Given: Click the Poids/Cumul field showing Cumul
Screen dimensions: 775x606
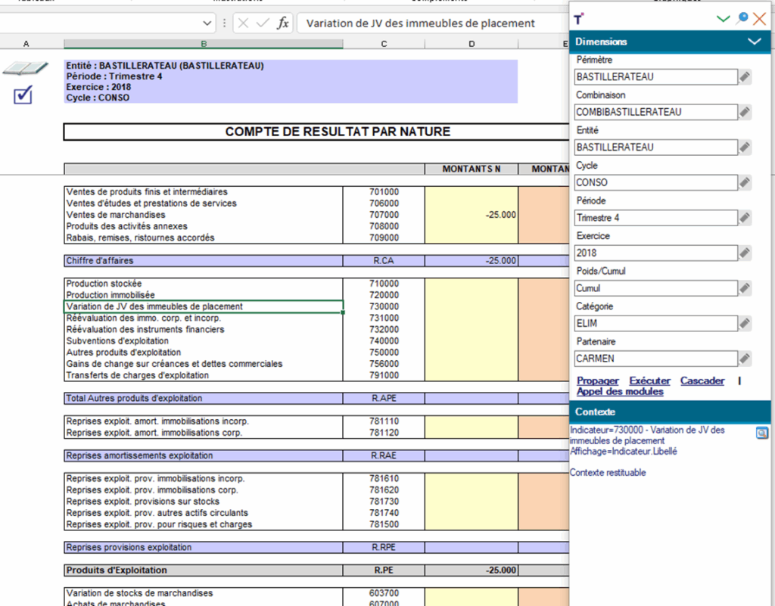Looking at the screenshot, I should (656, 288).
